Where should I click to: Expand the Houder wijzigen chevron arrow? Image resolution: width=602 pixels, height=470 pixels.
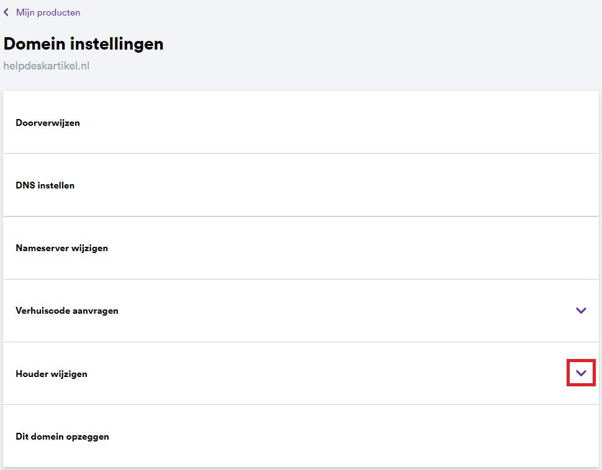[x=581, y=373]
